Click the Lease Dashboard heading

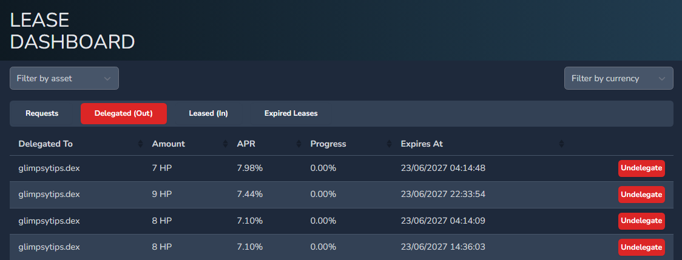point(72,31)
